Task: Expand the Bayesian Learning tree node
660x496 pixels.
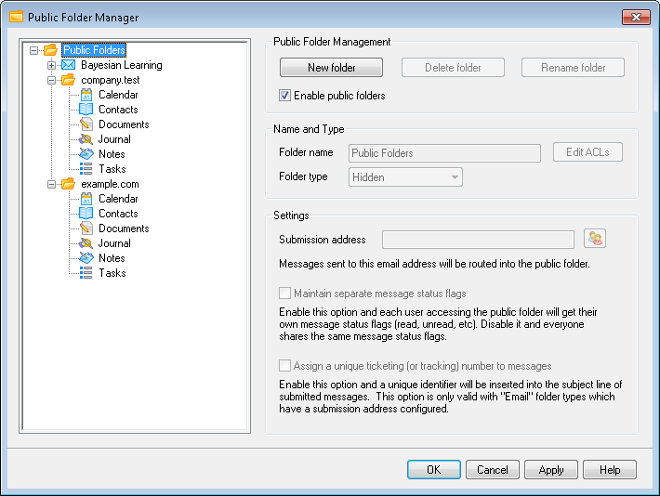Action: [x=51, y=65]
